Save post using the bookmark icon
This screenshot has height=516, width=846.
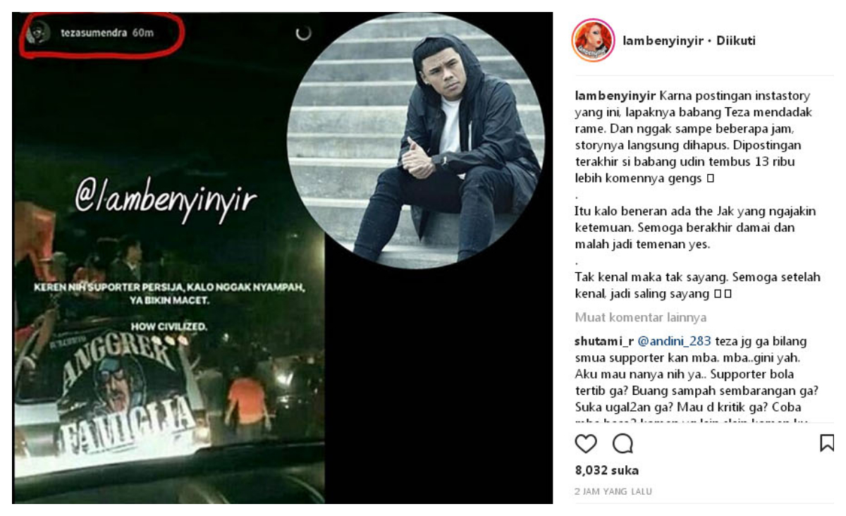pos(826,443)
